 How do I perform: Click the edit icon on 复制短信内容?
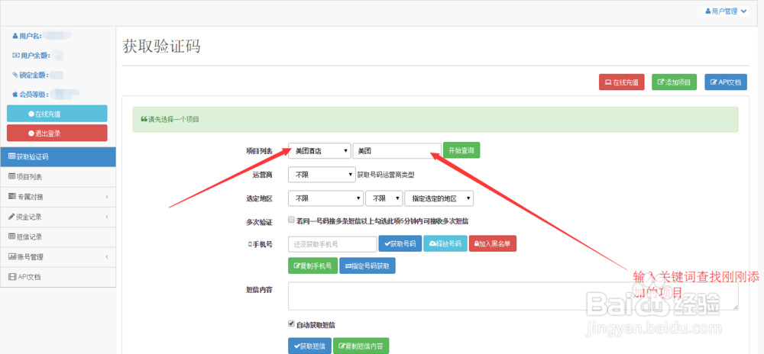click(342, 346)
